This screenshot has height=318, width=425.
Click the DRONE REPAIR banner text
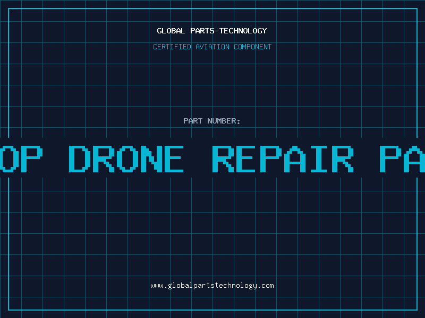click(x=211, y=159)
